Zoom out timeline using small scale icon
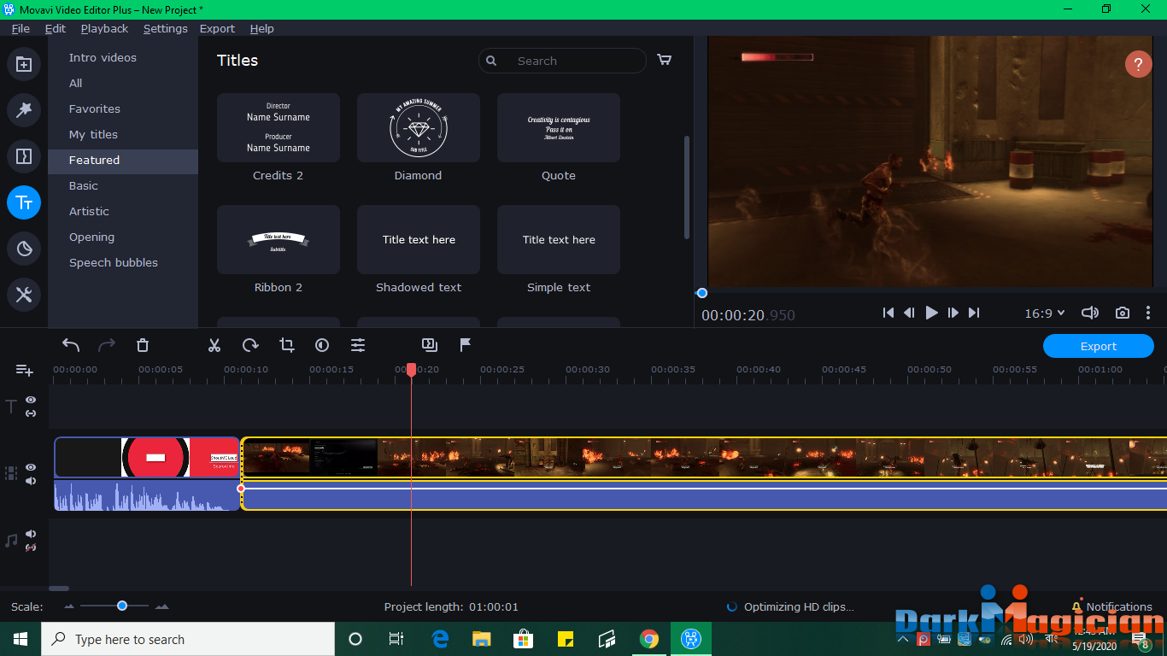This screenshot has width=1167, height=656. pos(69,606)
